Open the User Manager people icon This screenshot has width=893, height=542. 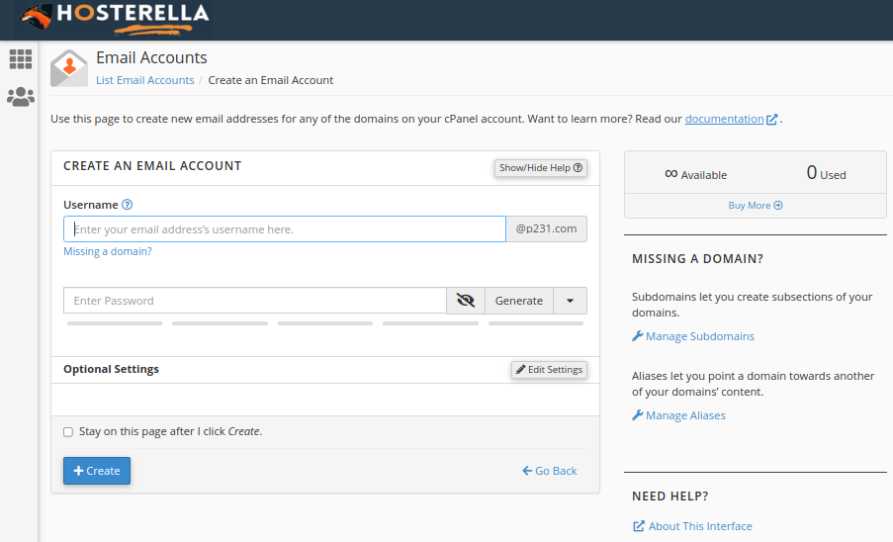(21, 97)
